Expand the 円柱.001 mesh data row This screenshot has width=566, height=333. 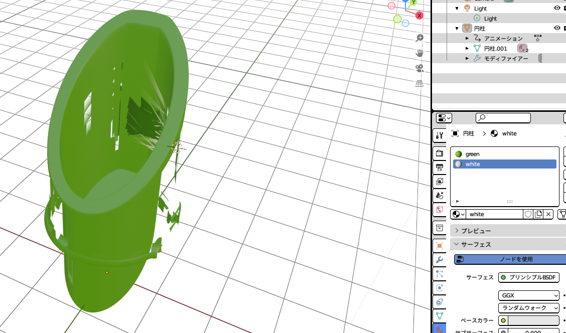(x=467, y=48)
